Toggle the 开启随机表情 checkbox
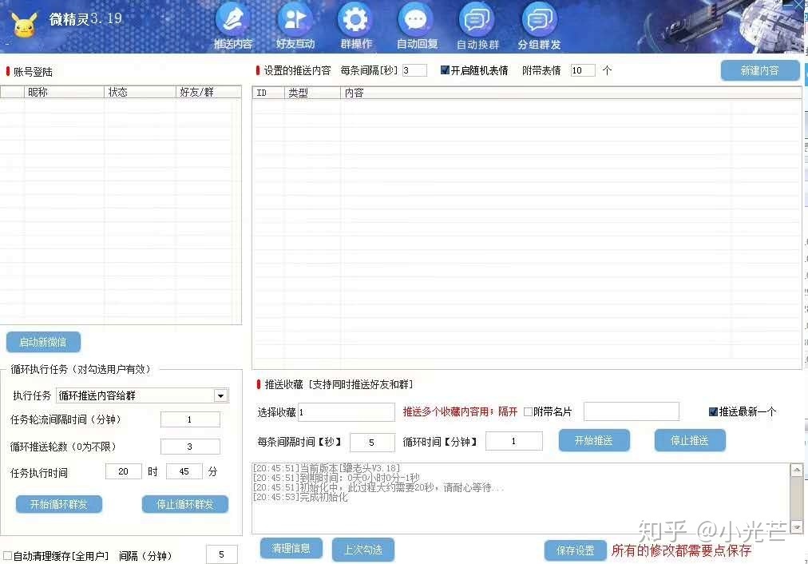The image size is (808, 564). tap(444, 70)
